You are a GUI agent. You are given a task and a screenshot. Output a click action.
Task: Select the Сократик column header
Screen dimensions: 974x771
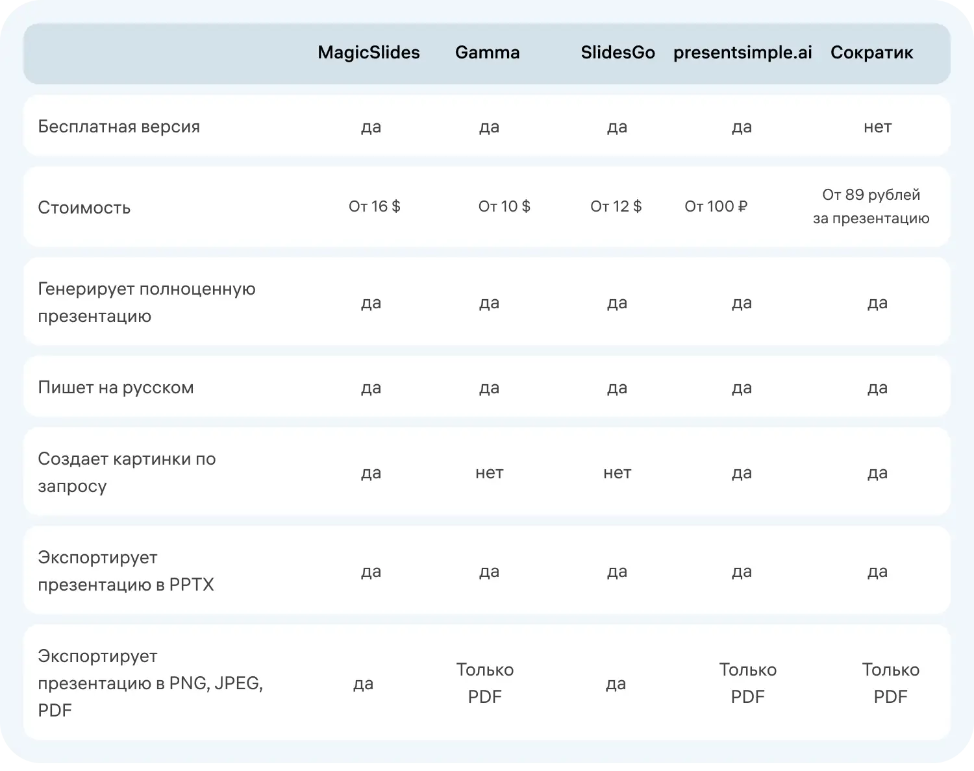pyautogui.click(x=871, y=53)
